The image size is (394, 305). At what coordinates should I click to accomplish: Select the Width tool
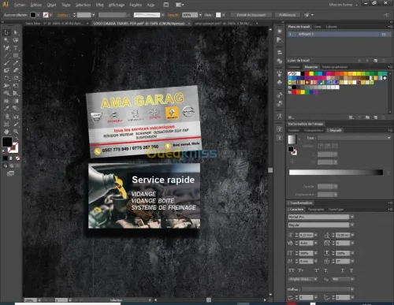6,86
